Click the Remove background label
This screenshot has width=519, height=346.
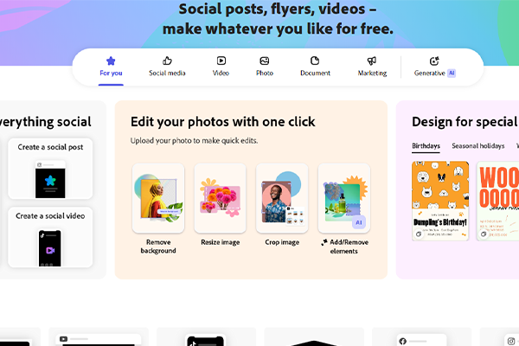pos(158,247)
